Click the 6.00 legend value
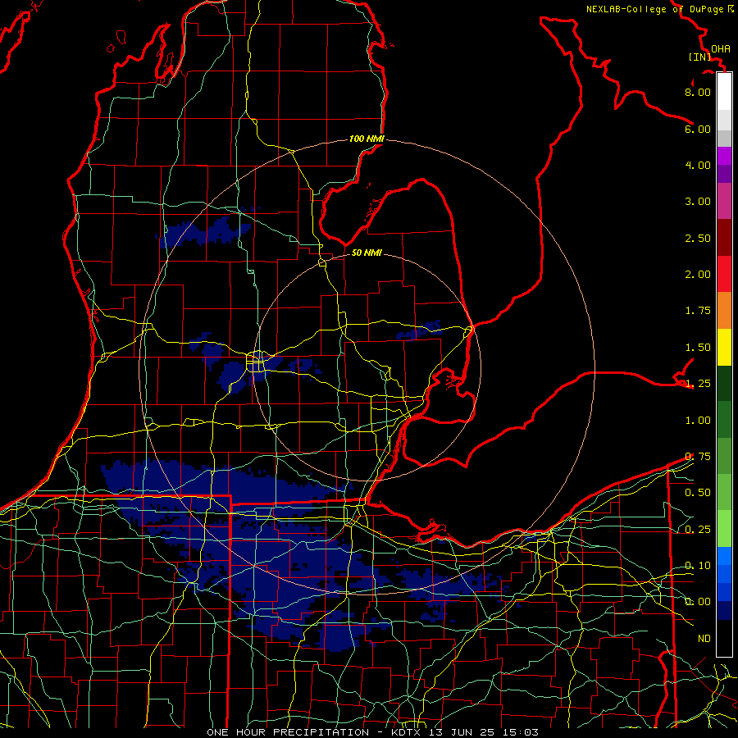Screen dimensions: 738x738 point(698,129)
